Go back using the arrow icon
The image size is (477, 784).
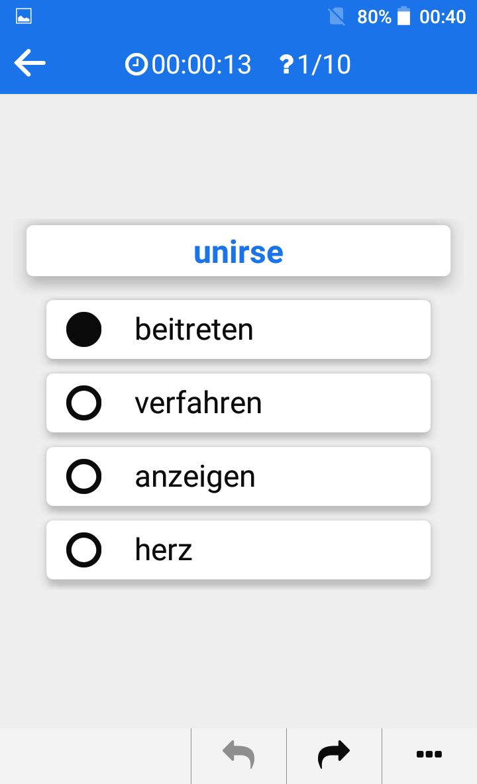pos(30,63)
